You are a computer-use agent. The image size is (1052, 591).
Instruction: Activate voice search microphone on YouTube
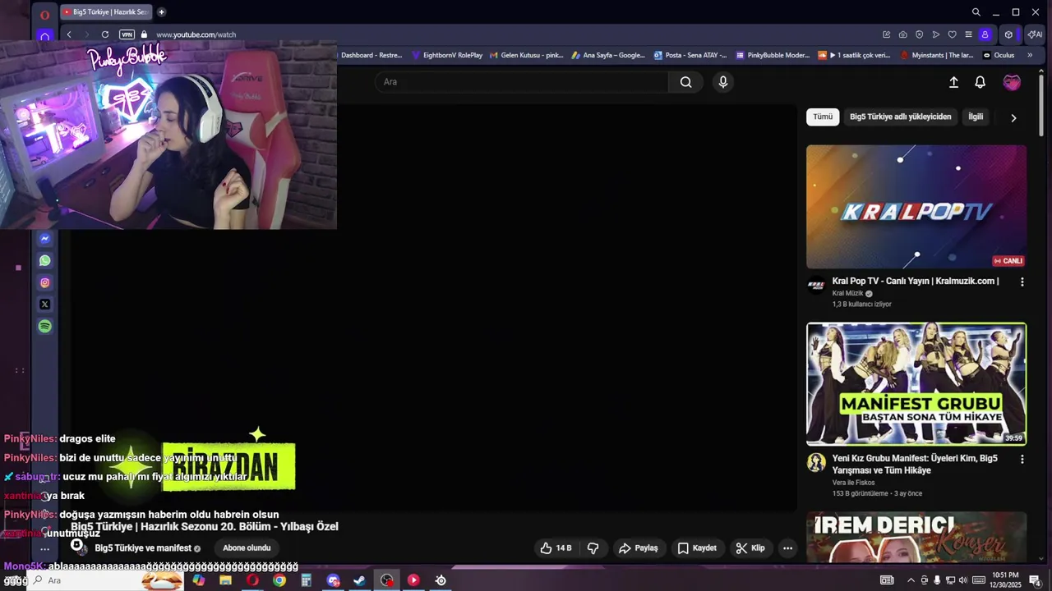[x=723, y=82]
